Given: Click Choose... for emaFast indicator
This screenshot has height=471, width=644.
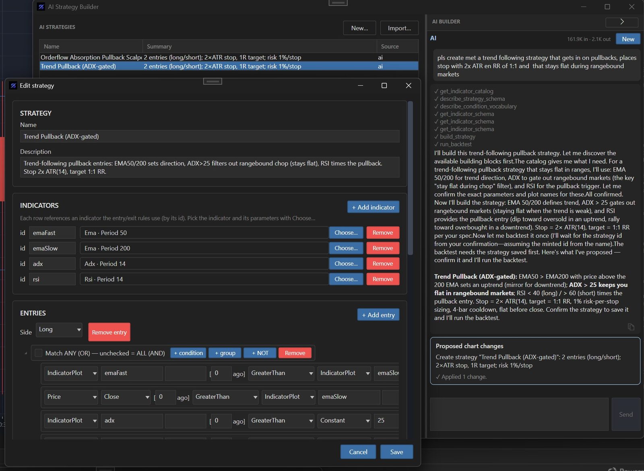Looking at the screenshot, I should (x=346, y=232).
